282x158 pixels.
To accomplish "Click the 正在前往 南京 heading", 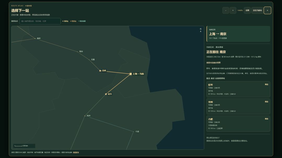I will click(216, 52).
